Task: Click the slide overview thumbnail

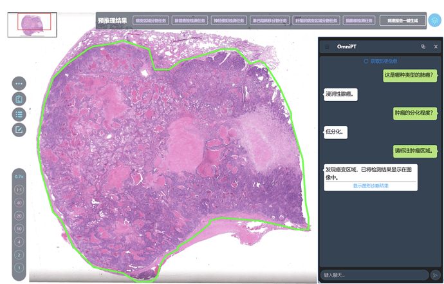Action: pyautogui.click(x=32, y=24)
